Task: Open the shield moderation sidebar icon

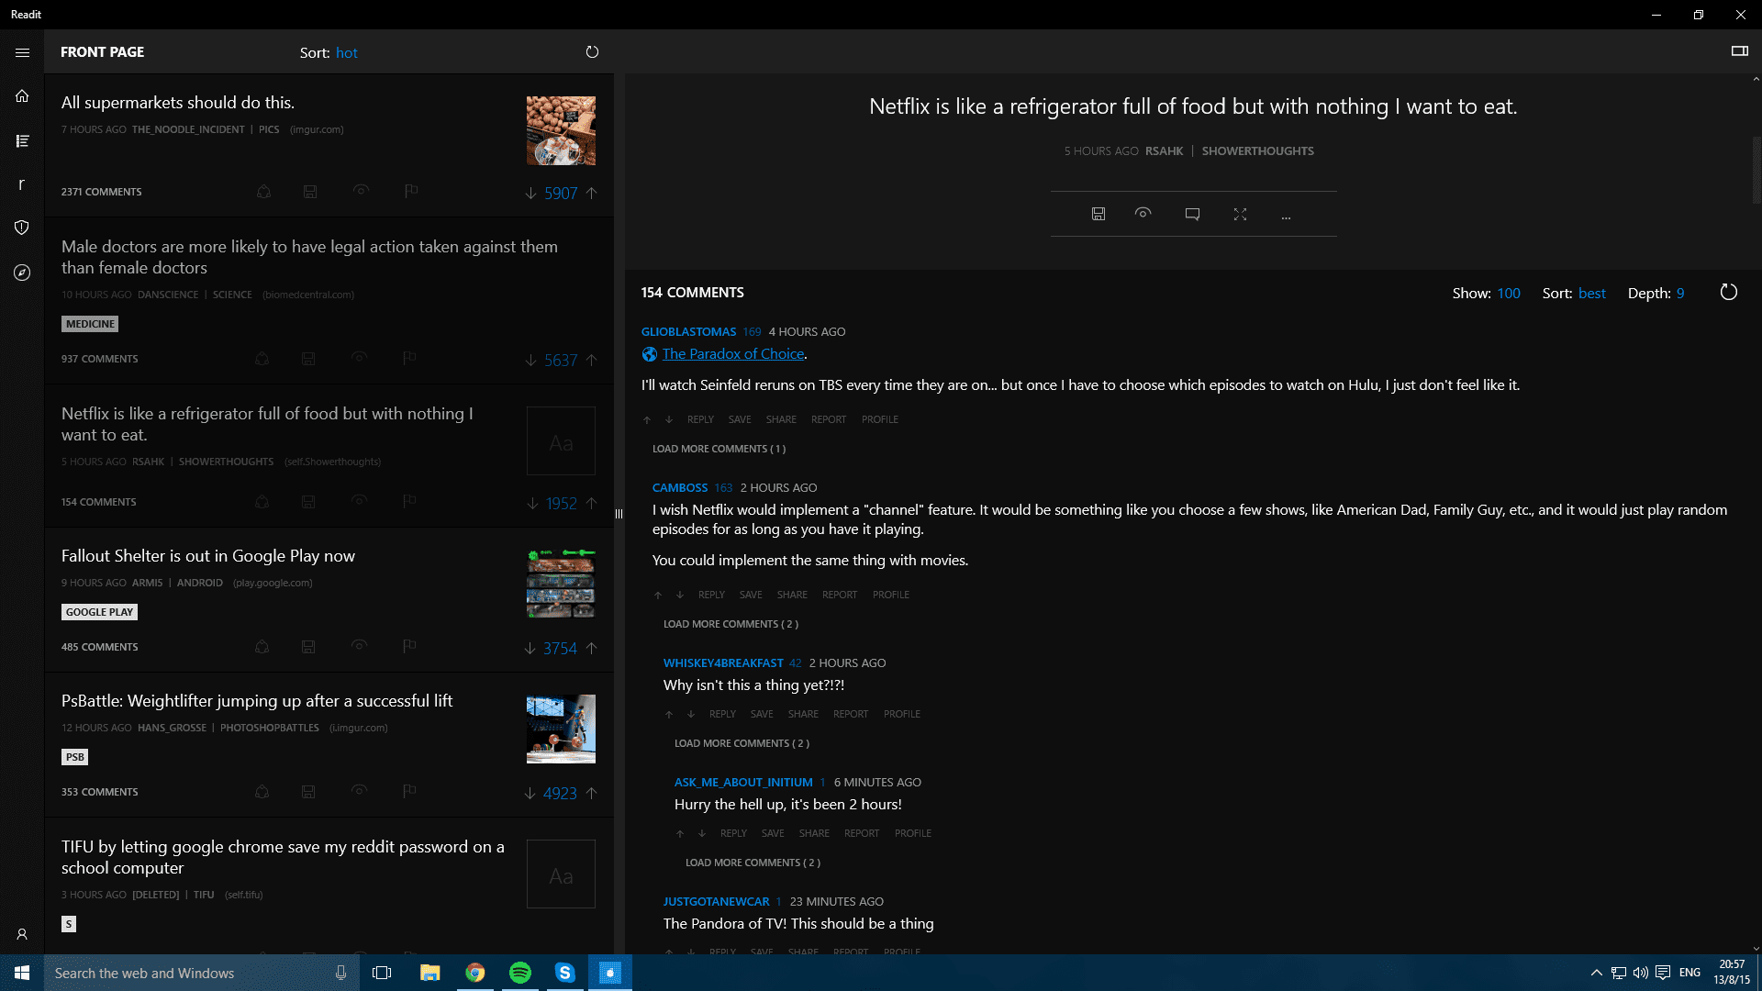Action: (x=22, y=228)
